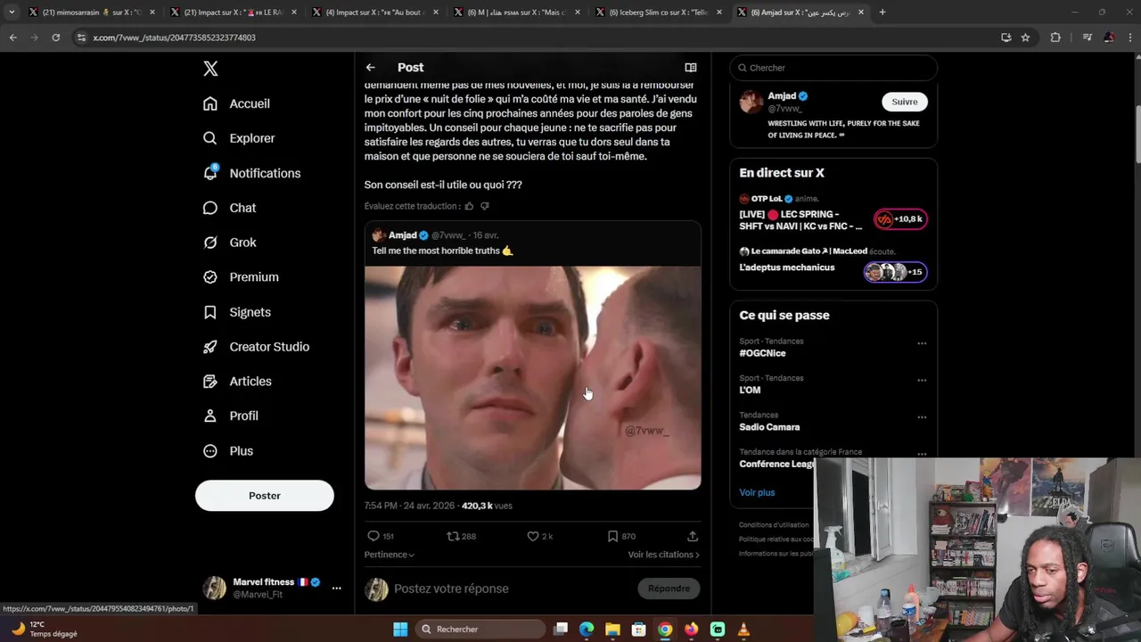Click Voir plus under trends

coord(757,492)
